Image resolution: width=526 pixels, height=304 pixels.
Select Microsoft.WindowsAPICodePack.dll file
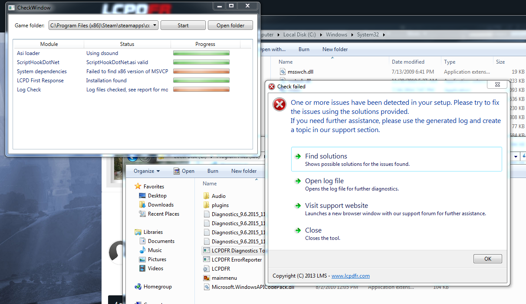(x=249, y=287)
